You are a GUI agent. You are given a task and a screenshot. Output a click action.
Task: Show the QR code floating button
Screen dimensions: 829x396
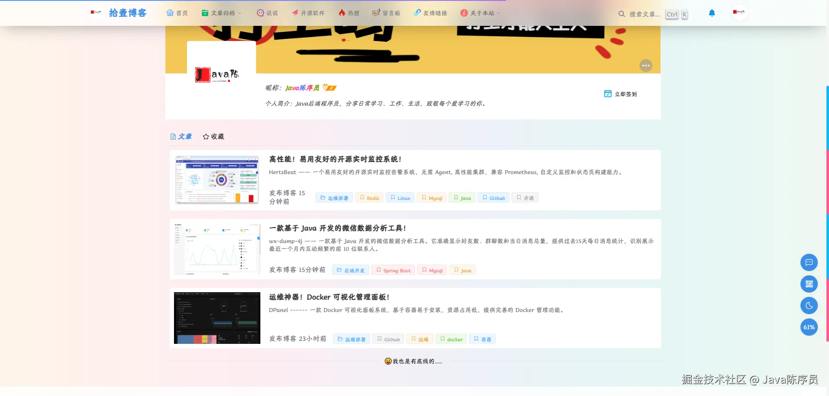[809, 284]
